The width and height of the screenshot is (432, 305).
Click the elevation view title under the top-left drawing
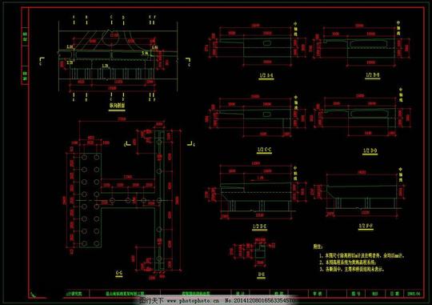(x=117, y=106)
